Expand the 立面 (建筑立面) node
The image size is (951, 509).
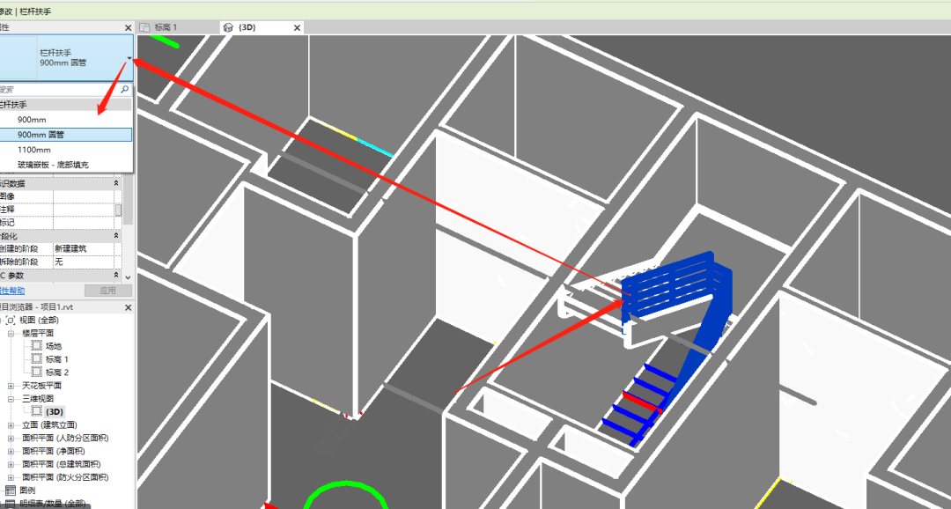point(11,424)
